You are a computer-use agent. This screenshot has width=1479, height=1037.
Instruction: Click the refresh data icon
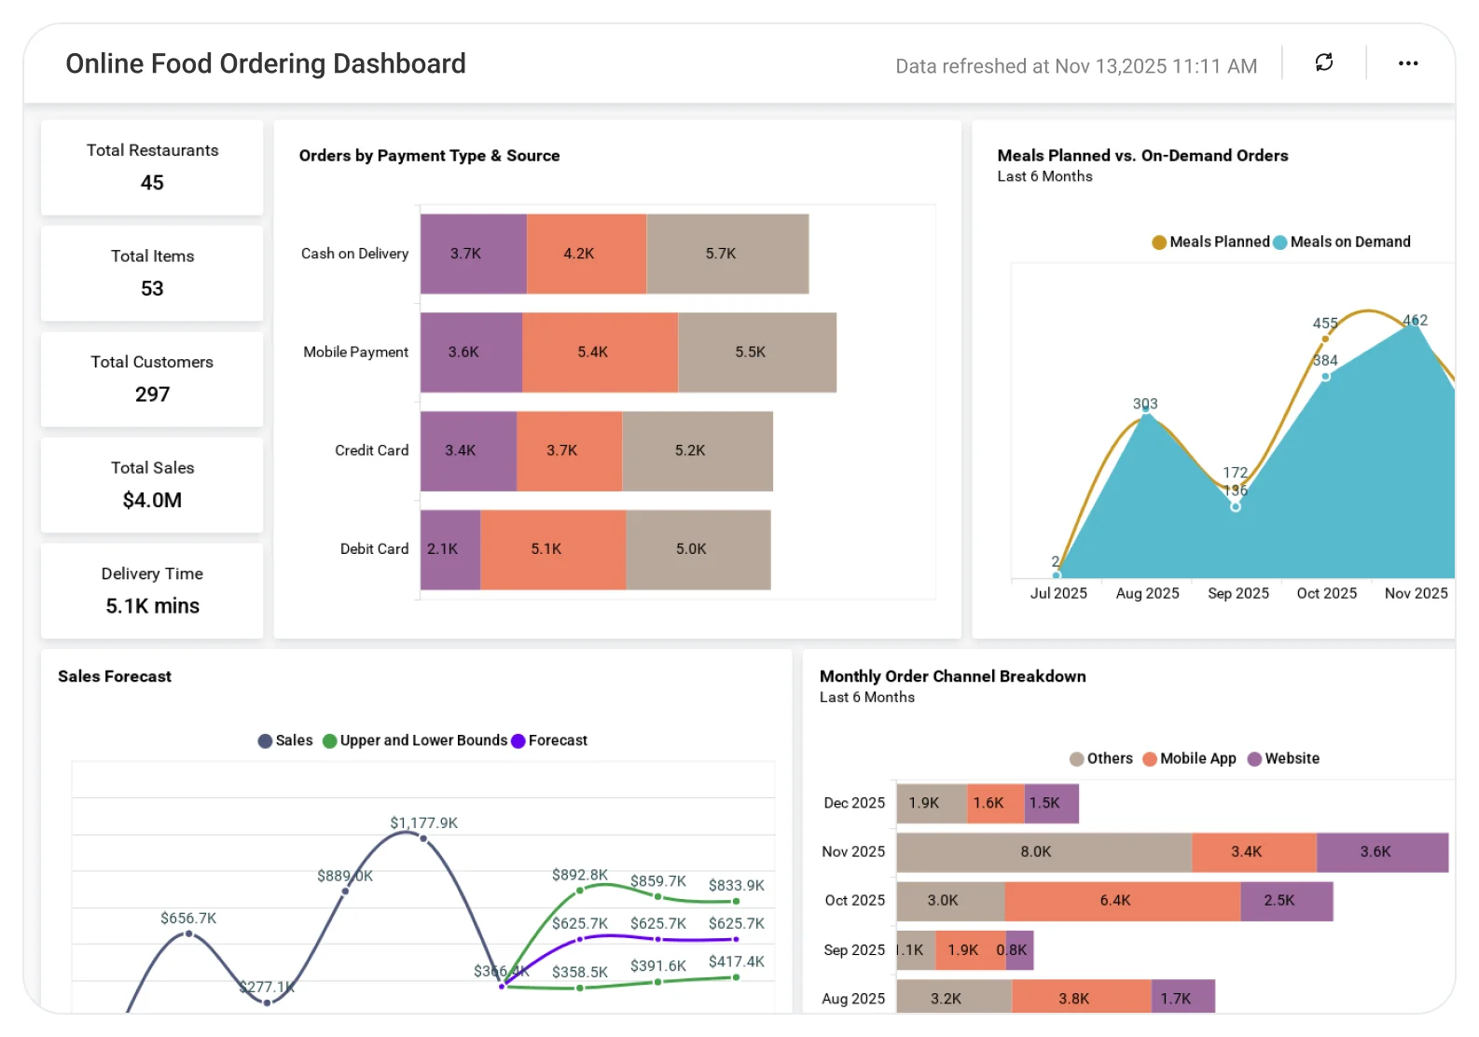(1323, 62)
